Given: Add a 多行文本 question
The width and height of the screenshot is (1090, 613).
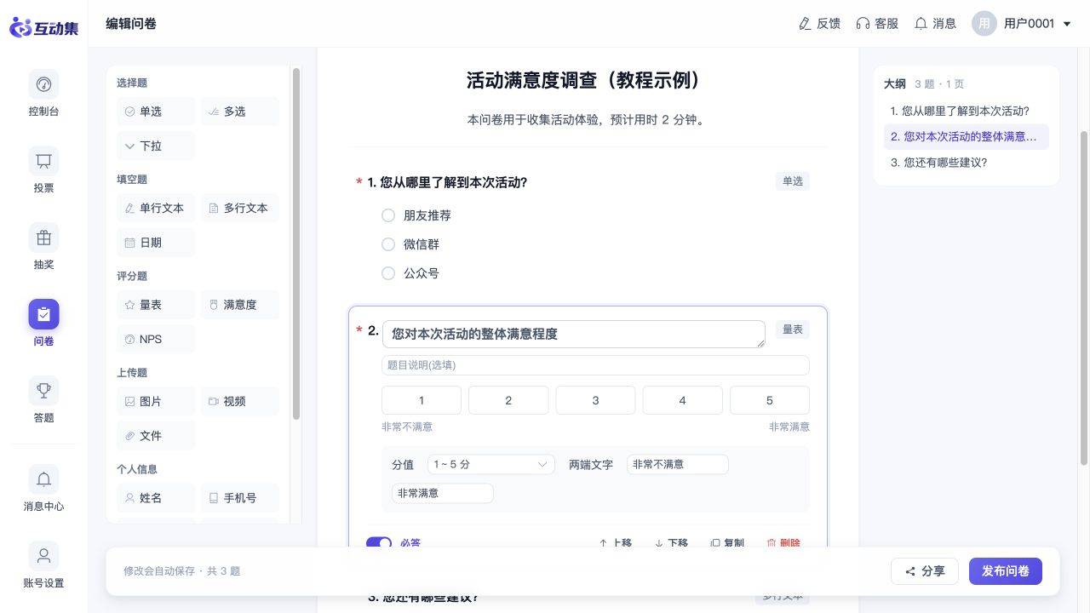Looking at the screenshot, I should (x=240, y=208).
